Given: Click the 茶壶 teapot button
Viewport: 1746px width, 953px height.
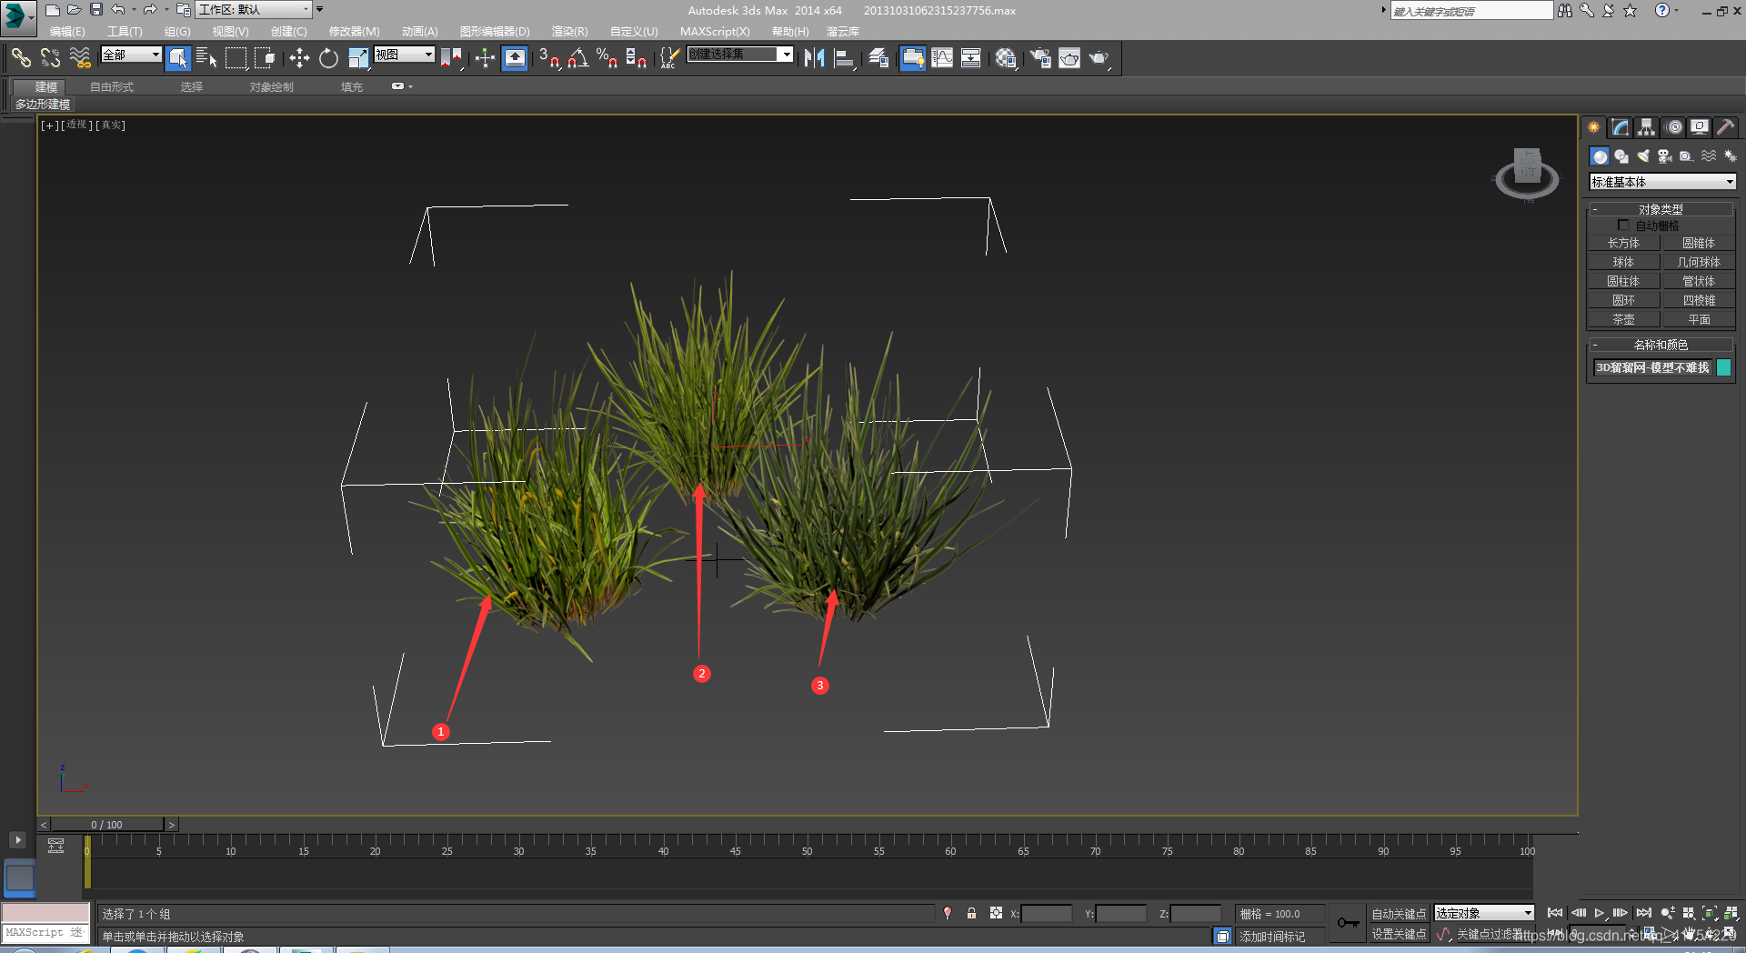Looking at the screenshot, I should tap(1623, 319).
